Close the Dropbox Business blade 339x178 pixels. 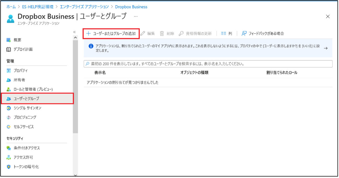[x=328, y=16]
